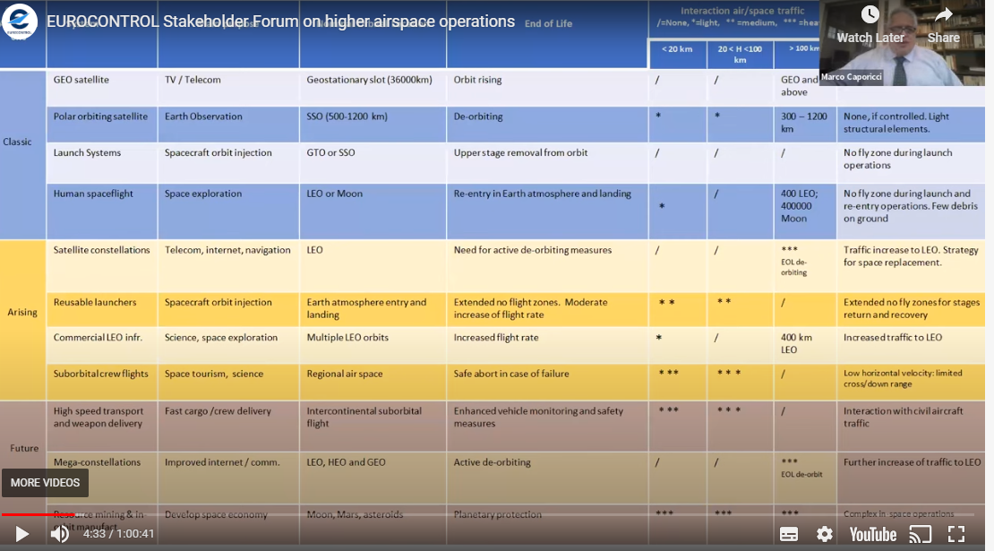Seek using the red progress bar
Screen dimensions: 994x551
[x=38, y=514]
